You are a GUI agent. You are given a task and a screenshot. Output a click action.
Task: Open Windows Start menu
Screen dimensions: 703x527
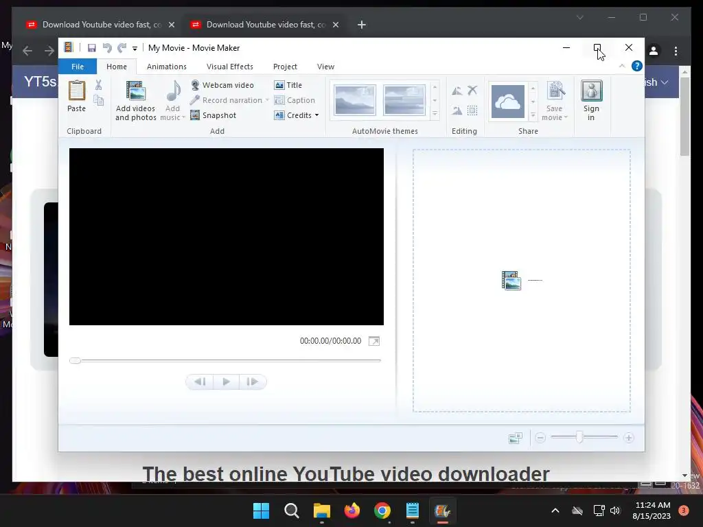click(x=261, y=511)
